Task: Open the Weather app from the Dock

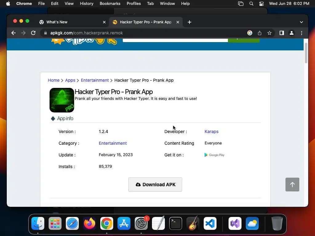Action: click(252, 223)
